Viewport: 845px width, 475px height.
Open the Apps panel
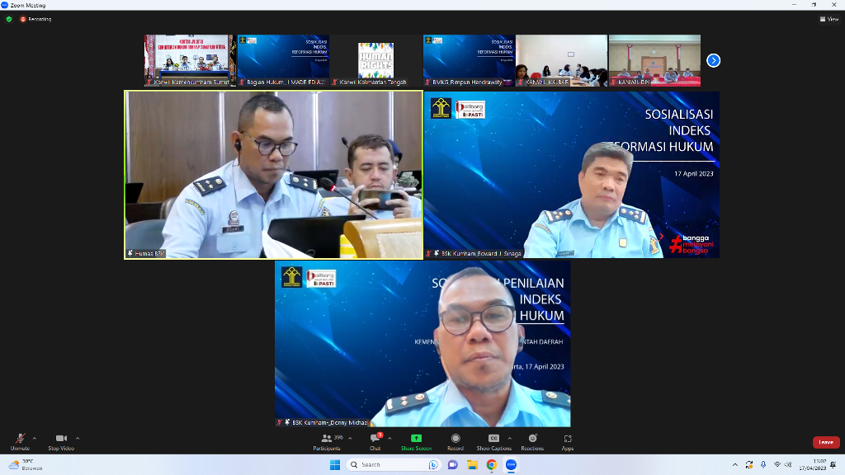pyautogui.click(x=568, y=439)
